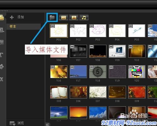Image resolution: width=157 pixels, height=126 pixels.
Task: Select the I06 brown pattern image
Action: [x=78, y=92]
